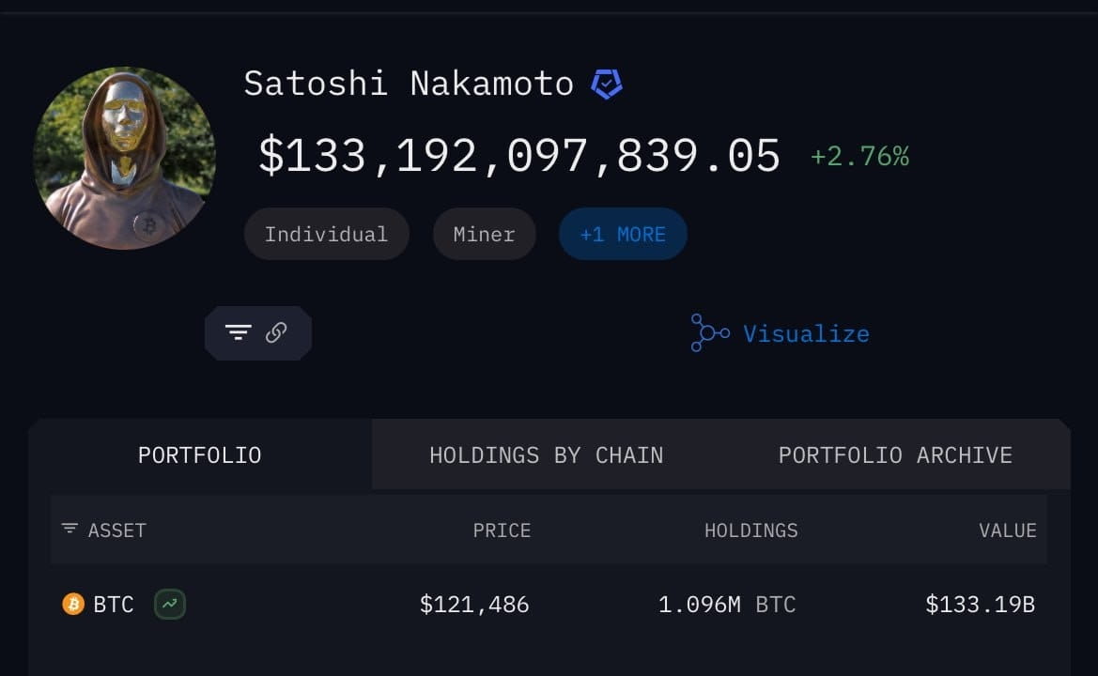Open the BTC green trend chart icon

169,603
